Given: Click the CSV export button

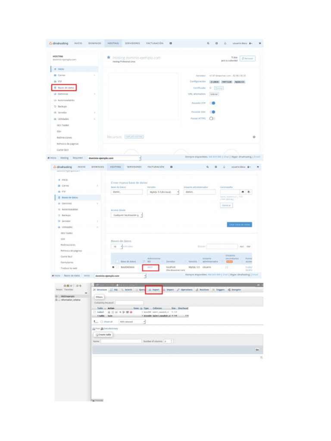Looking at the screenshot, I should coord(248,247).
